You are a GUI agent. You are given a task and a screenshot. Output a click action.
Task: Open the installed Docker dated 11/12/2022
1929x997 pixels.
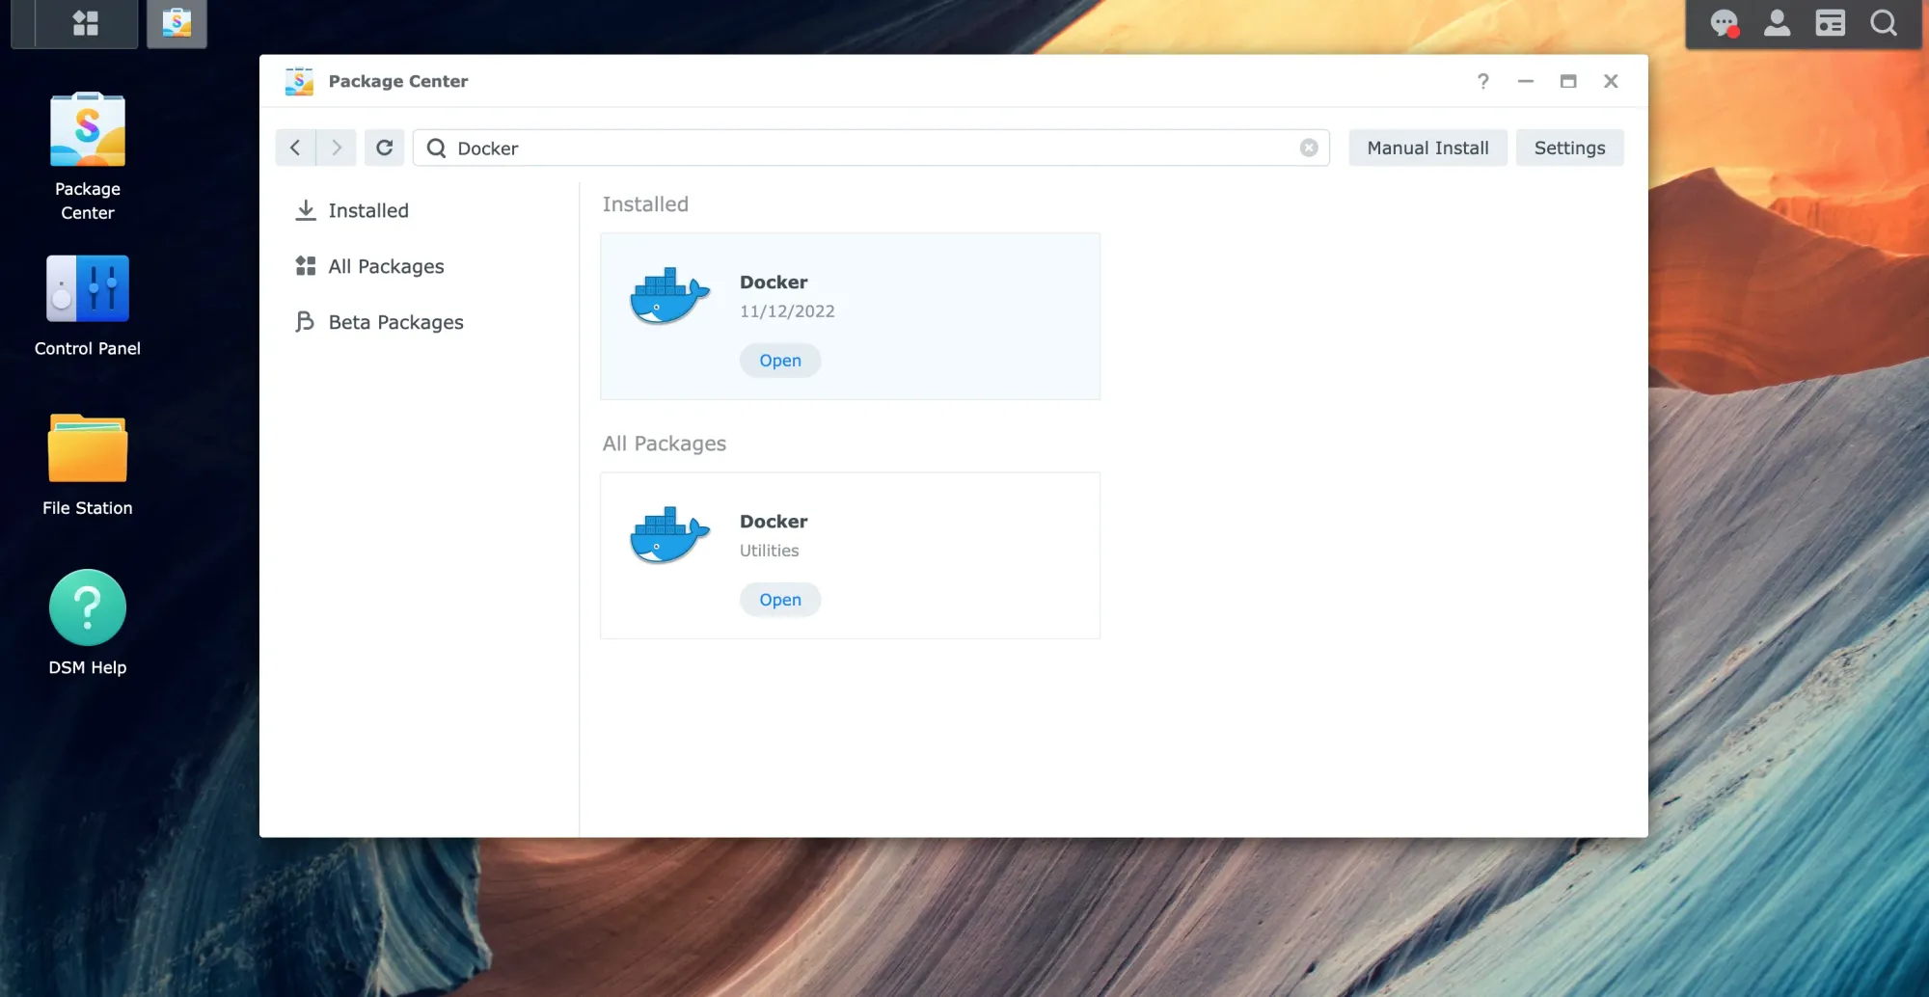780,361
